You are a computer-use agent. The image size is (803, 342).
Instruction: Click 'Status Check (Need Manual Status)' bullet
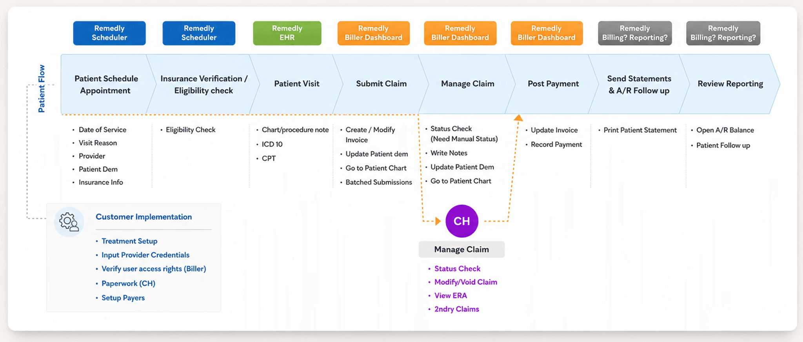click(x=464, y=134)
